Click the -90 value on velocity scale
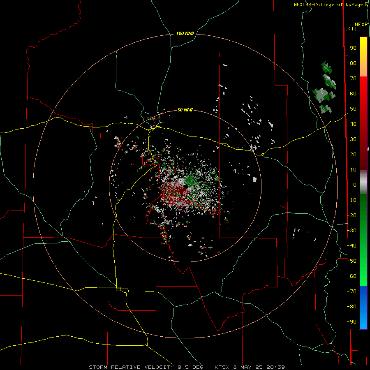Image resolution: width=370 pixels, height=370 pixels. [351, 322]
